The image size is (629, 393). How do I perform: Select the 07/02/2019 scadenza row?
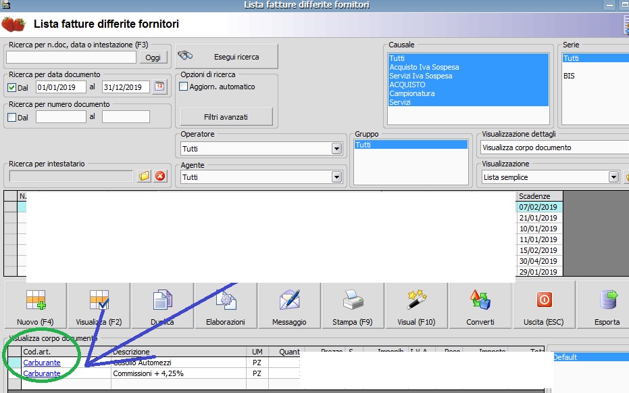click(x=539, y=207)
